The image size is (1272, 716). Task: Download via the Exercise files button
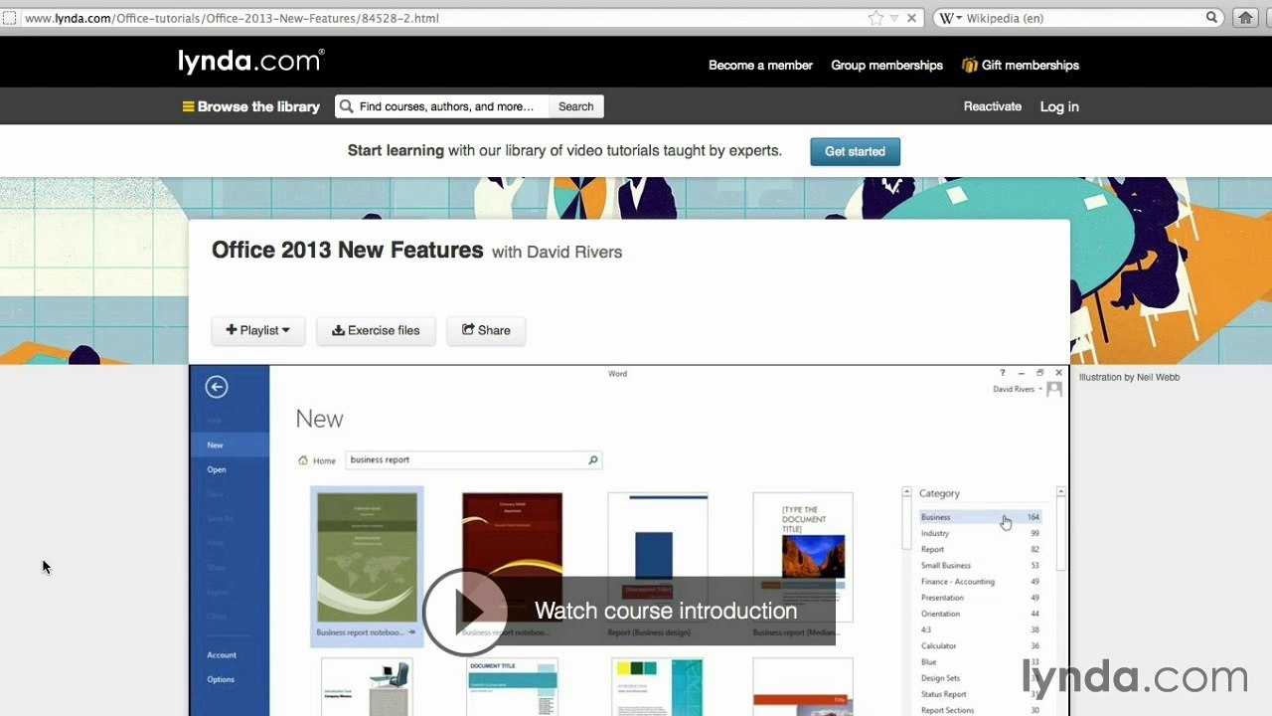376,330
